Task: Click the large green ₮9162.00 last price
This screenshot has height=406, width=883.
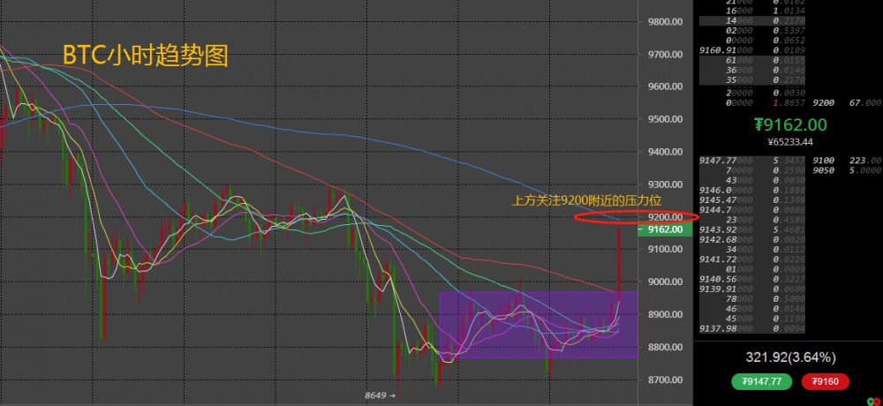Action: point(789,125)
